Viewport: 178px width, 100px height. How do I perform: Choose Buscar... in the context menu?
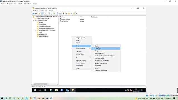[x=81, y=43]
